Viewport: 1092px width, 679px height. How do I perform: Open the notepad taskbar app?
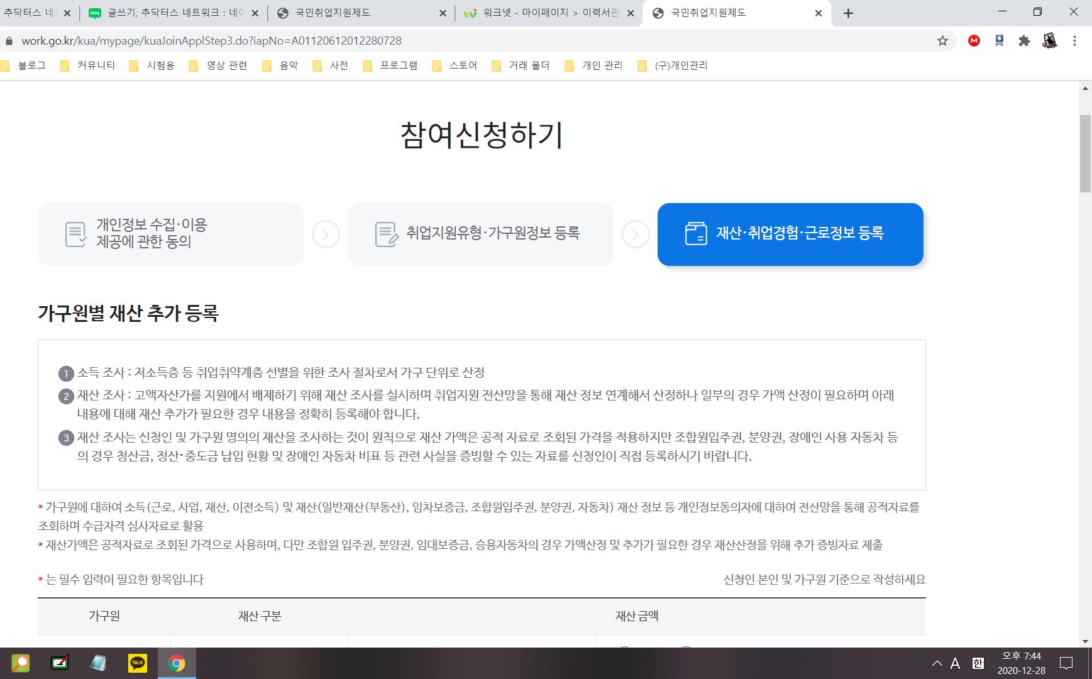click(99, 663)
